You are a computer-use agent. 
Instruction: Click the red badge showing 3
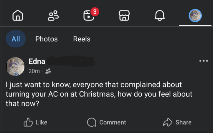click(x=95, y=12)
